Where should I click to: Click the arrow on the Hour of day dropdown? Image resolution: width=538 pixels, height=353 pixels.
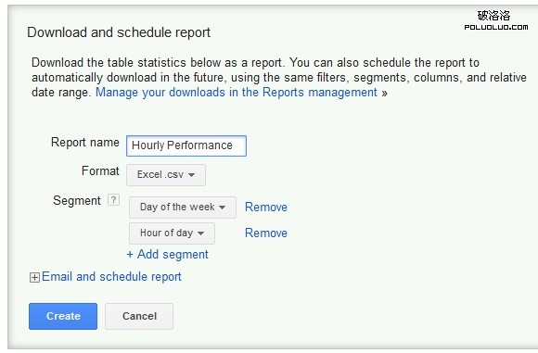point(201,233)
